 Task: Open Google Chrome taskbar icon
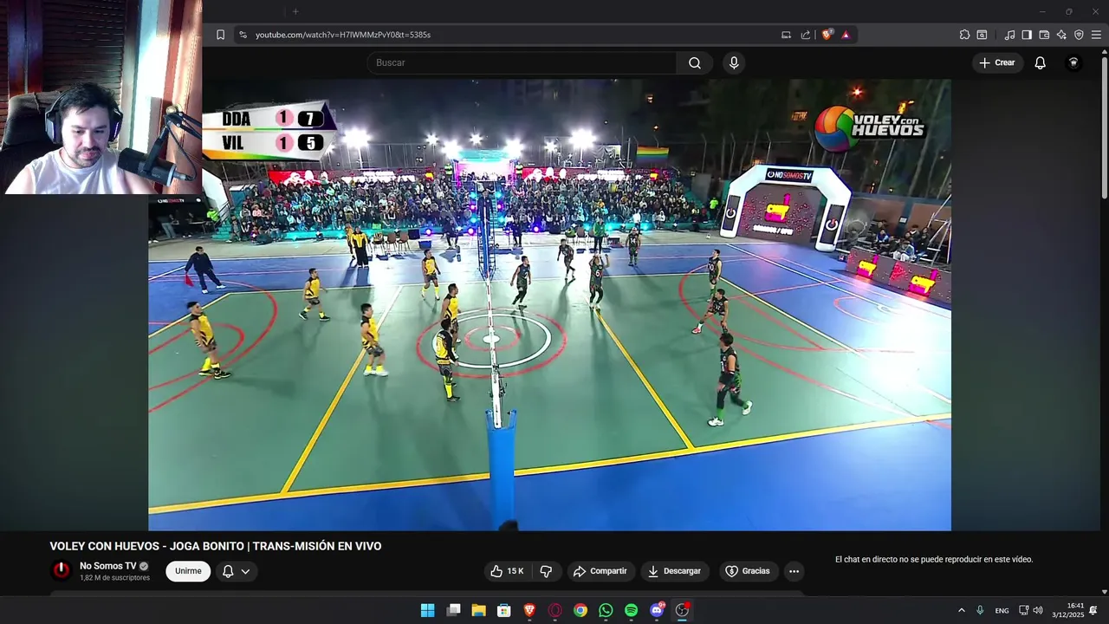point(580,610)
